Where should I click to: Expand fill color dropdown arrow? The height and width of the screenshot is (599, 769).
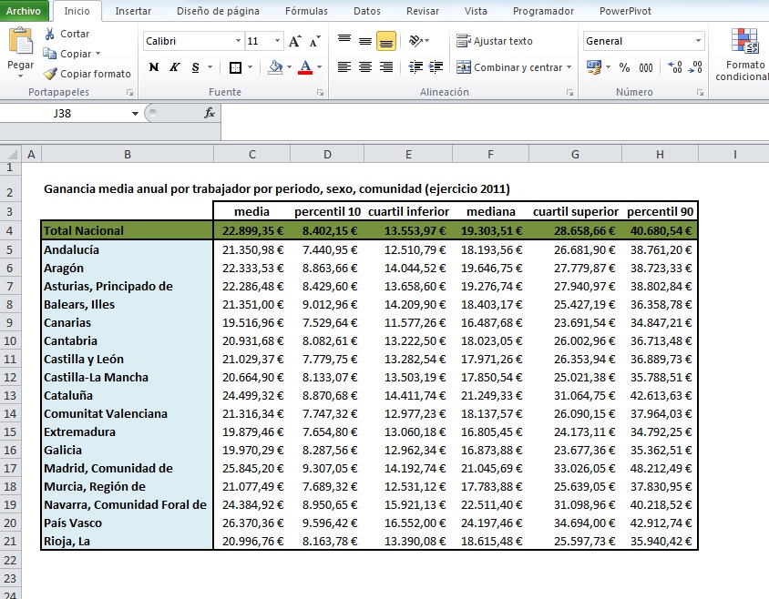tap(289, 67)
